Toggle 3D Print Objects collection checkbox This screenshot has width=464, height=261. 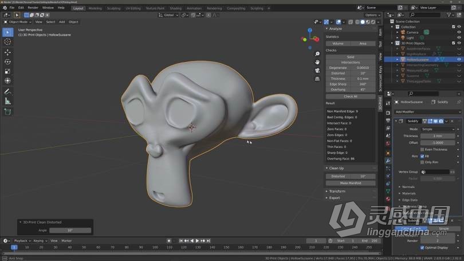[453, 43]
